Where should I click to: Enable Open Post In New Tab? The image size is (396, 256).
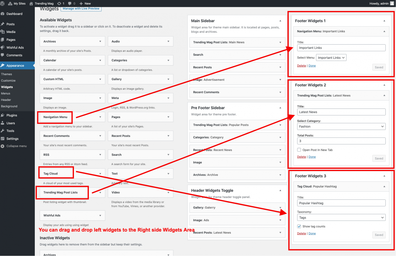click(299, 150)
